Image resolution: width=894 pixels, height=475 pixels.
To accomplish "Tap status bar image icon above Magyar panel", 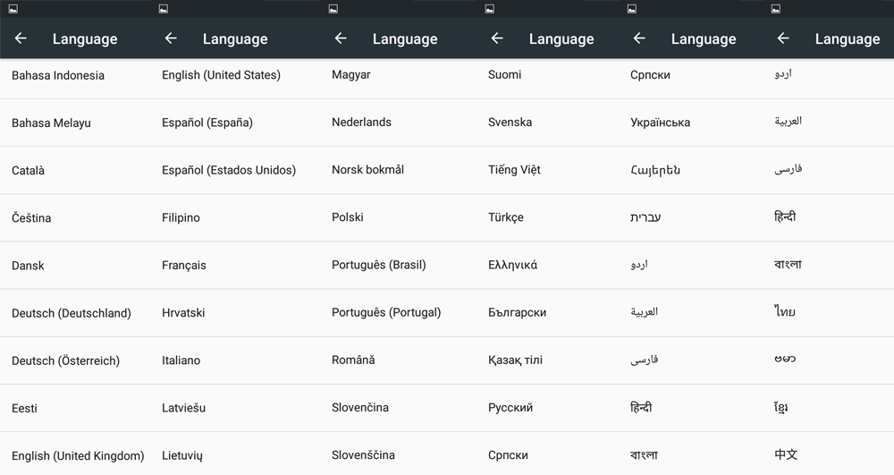I will [333, 8].
